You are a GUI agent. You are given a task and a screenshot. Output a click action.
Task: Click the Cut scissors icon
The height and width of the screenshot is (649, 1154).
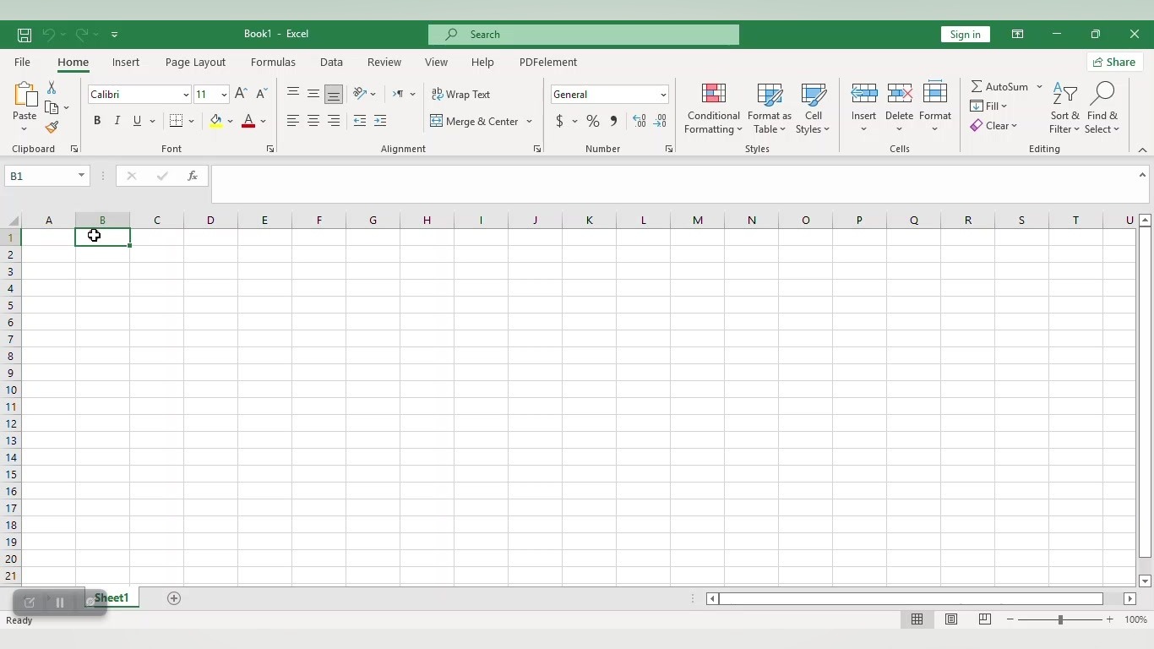click(x=52, y=87)
